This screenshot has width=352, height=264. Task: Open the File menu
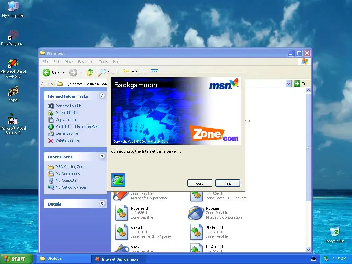[45, 62]
